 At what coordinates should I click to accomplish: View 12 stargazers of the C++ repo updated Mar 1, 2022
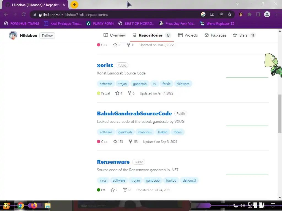pos(117,45)
